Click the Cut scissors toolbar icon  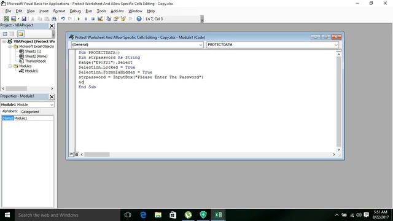(x=33, y=19)
